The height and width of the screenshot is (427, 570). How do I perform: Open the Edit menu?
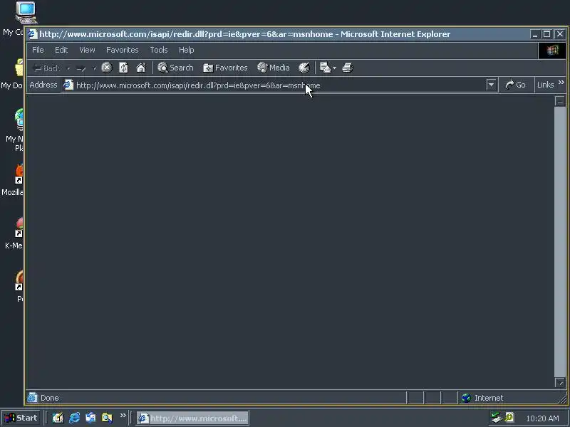[61, 50]
